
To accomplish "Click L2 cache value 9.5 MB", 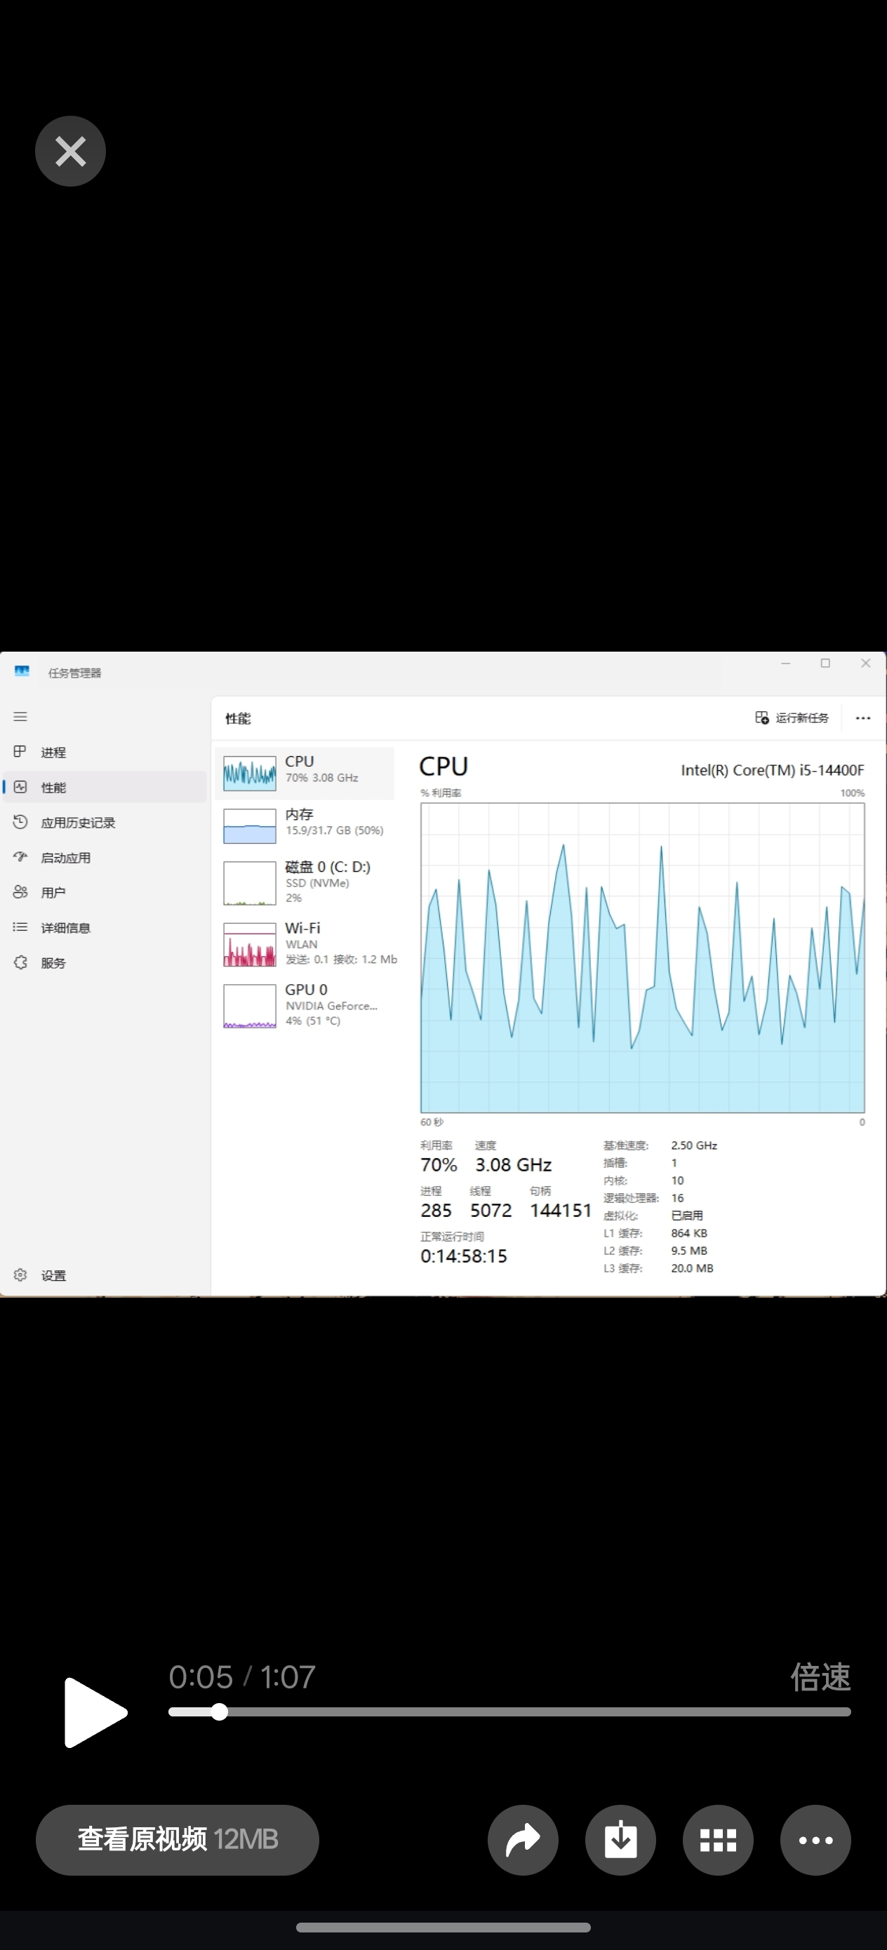I will tap(688, 1251).
